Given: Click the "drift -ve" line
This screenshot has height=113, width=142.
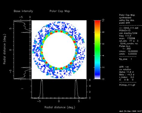Looking at the screenshot, I should click(124, 67).
